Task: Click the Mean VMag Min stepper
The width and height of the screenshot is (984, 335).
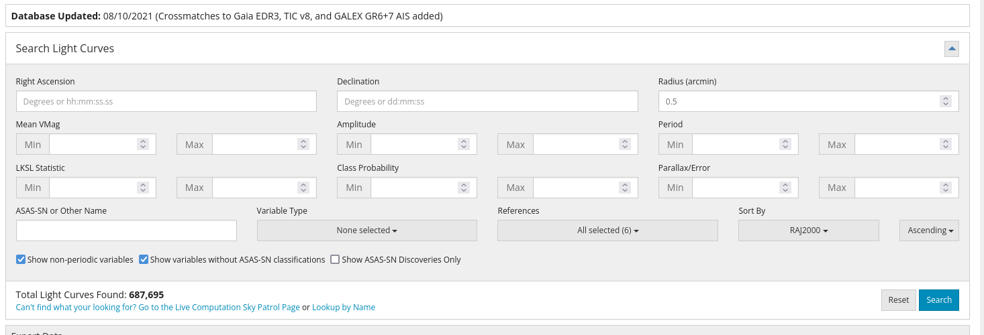Action: pos(142,145)
